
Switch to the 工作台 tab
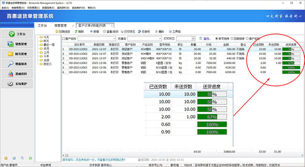tap(42, 25)
